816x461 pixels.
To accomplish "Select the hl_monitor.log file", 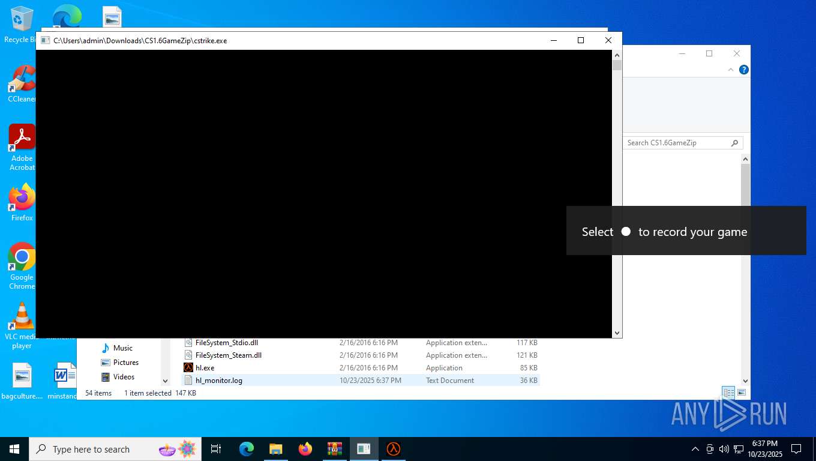I will pyautogui.click(x=361, y=381).
